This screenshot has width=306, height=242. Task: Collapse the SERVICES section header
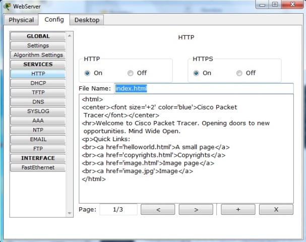click(38, 65)
